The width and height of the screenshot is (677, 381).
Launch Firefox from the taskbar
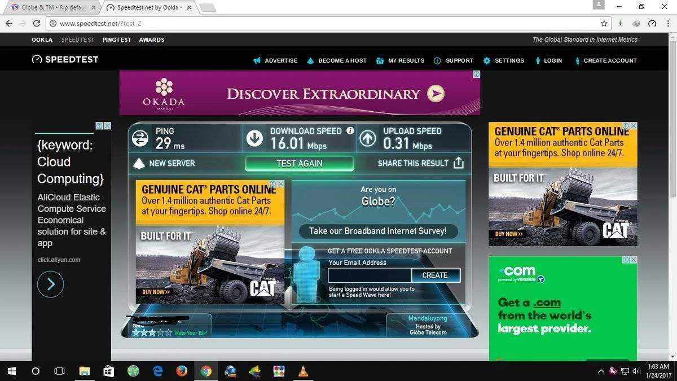(x=182, y=371)
